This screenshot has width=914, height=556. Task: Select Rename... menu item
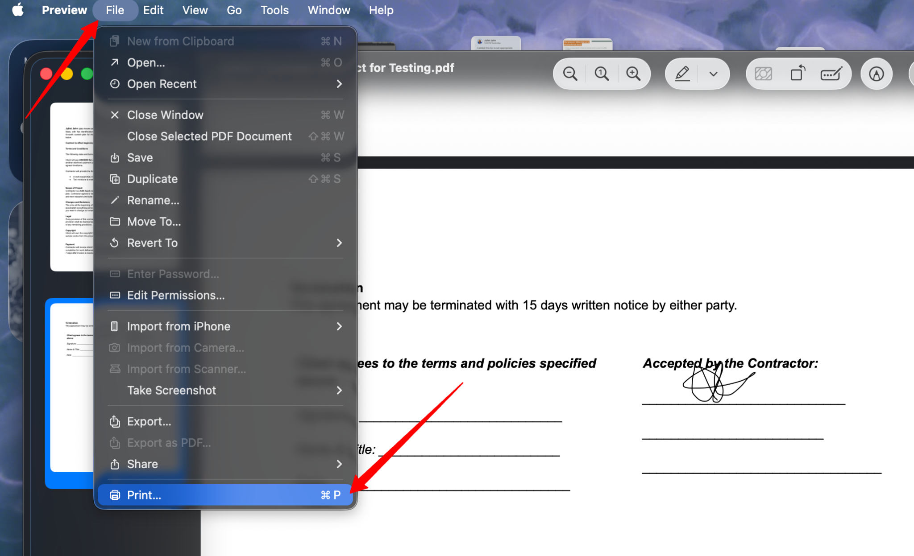(225, 201)
